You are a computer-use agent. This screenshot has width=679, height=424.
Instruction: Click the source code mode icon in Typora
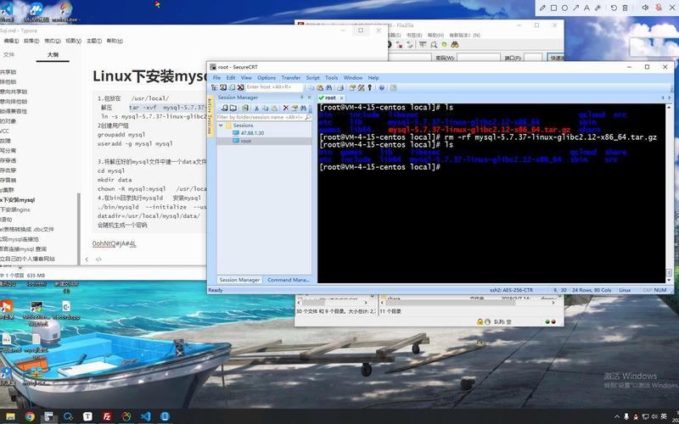(x=98, y=259)
